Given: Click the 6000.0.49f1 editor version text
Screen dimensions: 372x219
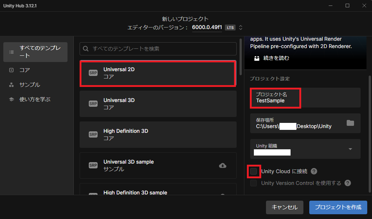Looking at the screenshot, I should [x=207, y=27].
